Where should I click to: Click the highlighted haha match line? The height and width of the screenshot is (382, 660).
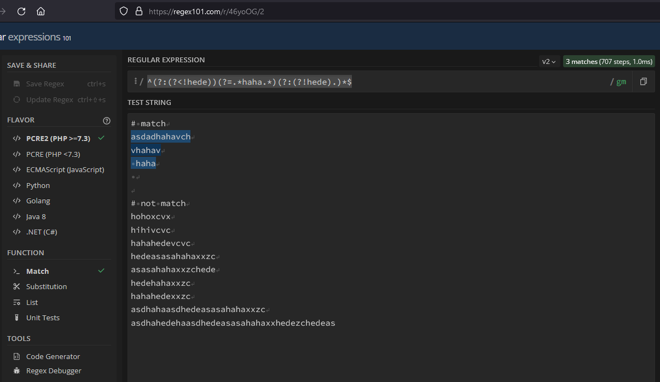144,164
